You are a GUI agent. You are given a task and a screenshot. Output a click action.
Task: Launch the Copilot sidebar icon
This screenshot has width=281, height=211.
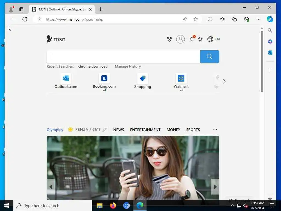click(x=270, y=19)
